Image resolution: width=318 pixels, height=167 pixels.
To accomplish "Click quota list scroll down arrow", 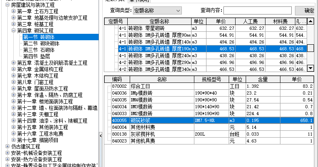I will click(x=310, y=68).
